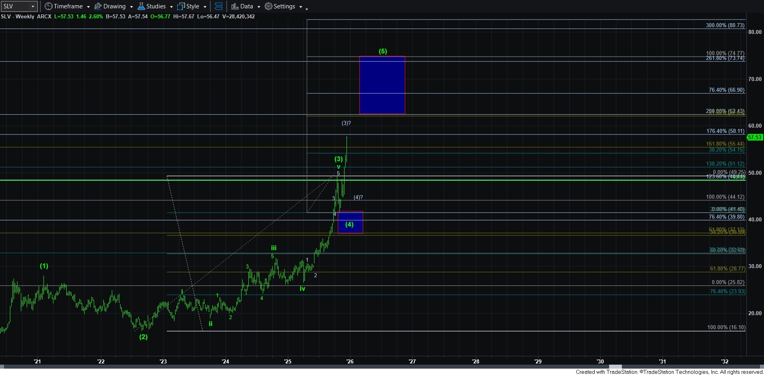Open the Drawing dropdown arrow
The height and width of the screenshot is (375, 764).
coord(131,7)
